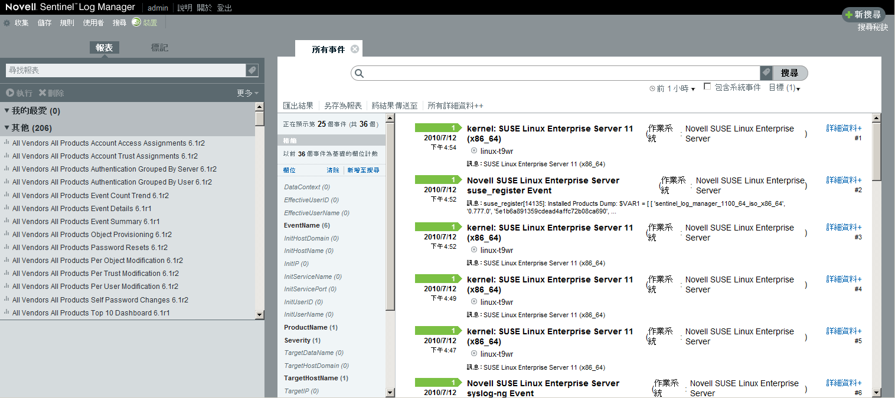Screen dimensions: 895x398
Task: Click field list scrollbar up arrow
Action: (x=390, y=118)
